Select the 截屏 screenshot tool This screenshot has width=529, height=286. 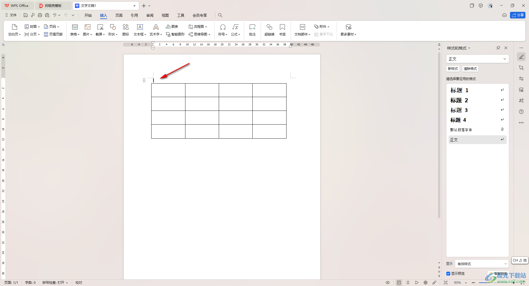tap(100, 30)
